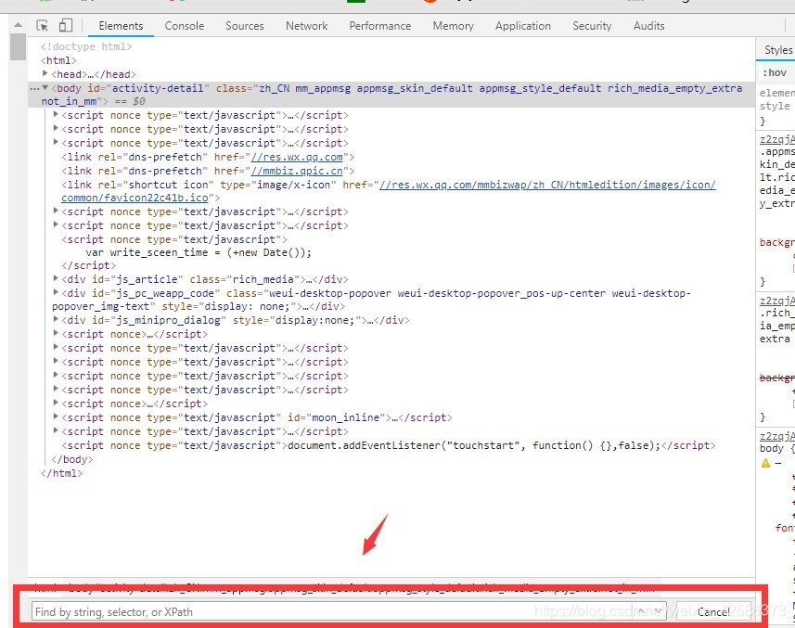
Task: Open the Sources tab
Action: (x=244, y=26)
